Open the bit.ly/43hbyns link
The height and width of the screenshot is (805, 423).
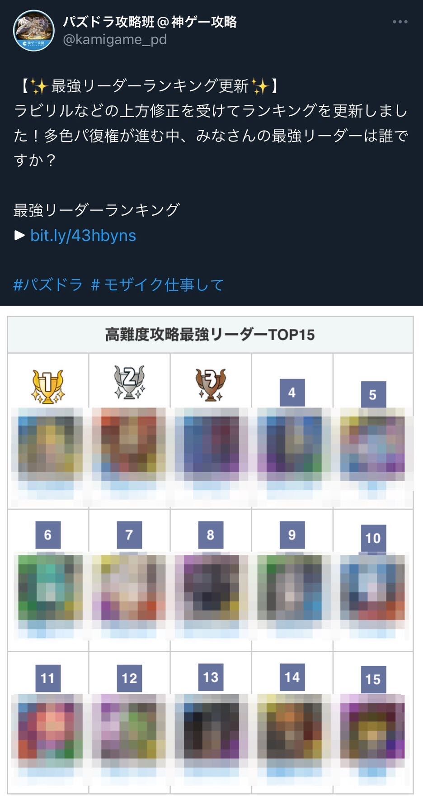83,235
